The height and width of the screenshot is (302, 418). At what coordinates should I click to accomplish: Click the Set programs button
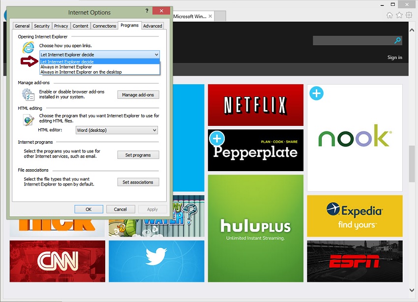pos(138,155)
